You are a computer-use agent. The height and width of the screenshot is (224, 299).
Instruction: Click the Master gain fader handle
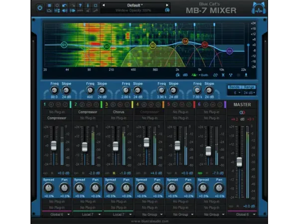coord(239,162)
